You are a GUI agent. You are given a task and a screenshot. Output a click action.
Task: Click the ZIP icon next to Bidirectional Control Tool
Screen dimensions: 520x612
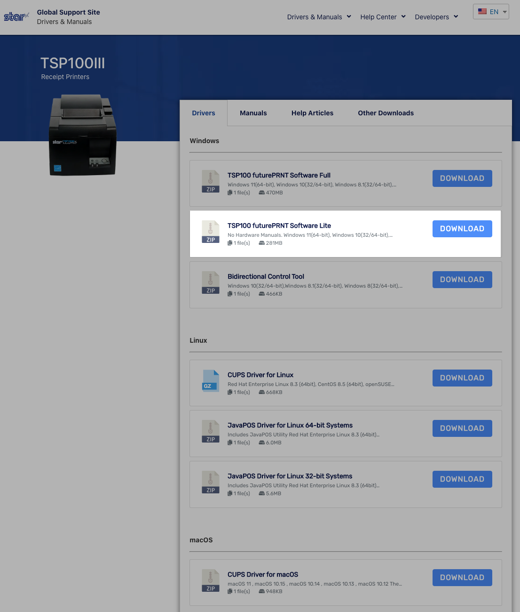(x=210, y=282)
